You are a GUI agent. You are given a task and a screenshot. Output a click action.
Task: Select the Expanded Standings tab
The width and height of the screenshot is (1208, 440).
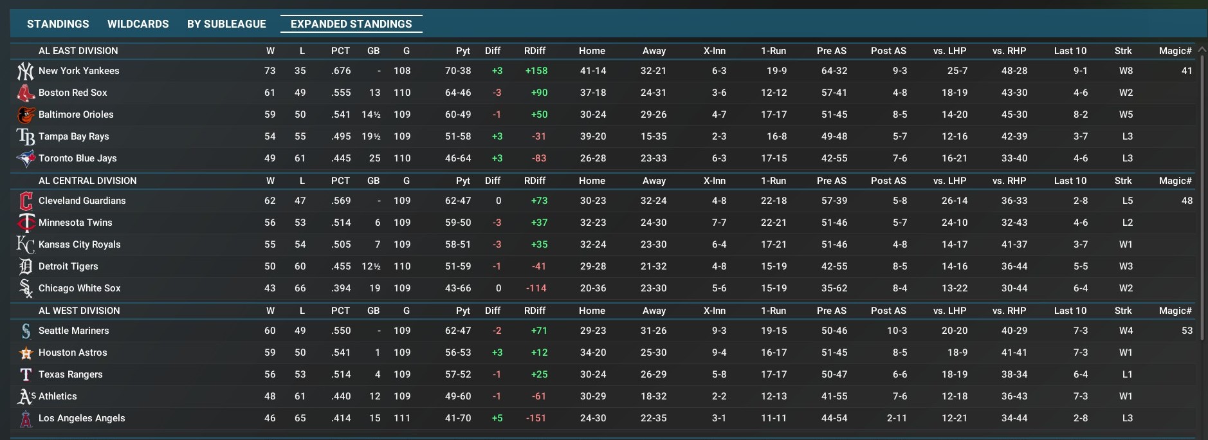point(351,24)
